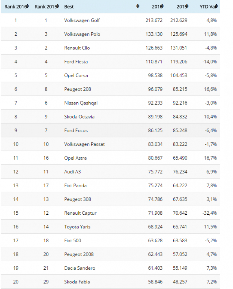Select the Nissan Qashqai row
Viewport: 233px width, 289px height.
(x=110, y=103)
